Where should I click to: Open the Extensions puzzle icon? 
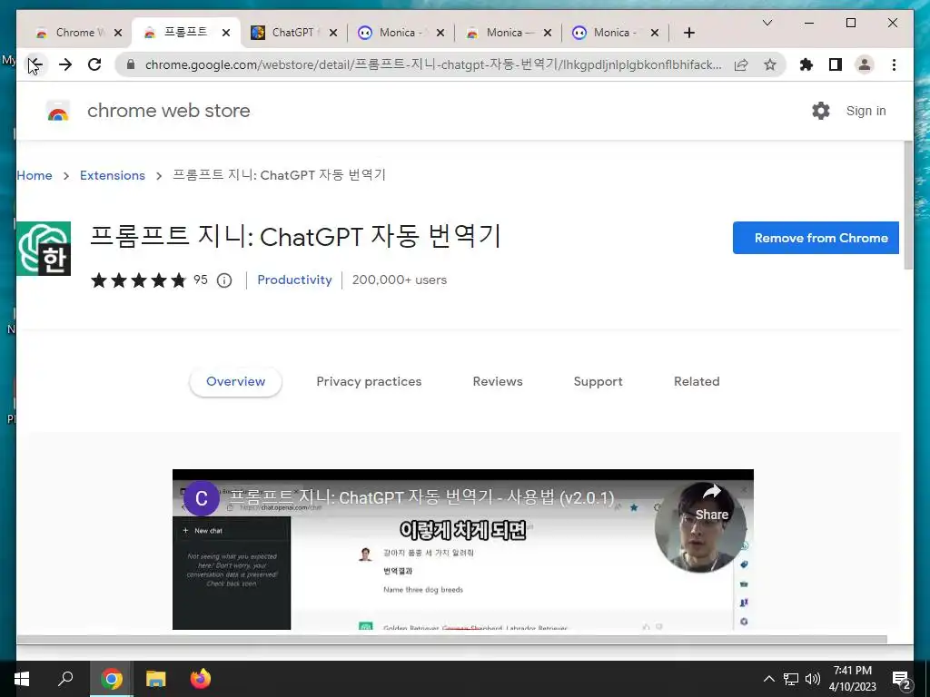point(806,64)
